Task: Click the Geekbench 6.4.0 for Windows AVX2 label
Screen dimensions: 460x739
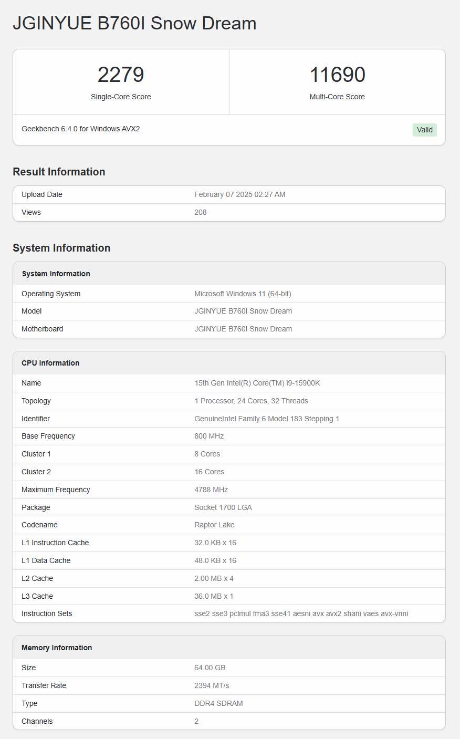Action: pyautogui.click(x=80, y=129)
